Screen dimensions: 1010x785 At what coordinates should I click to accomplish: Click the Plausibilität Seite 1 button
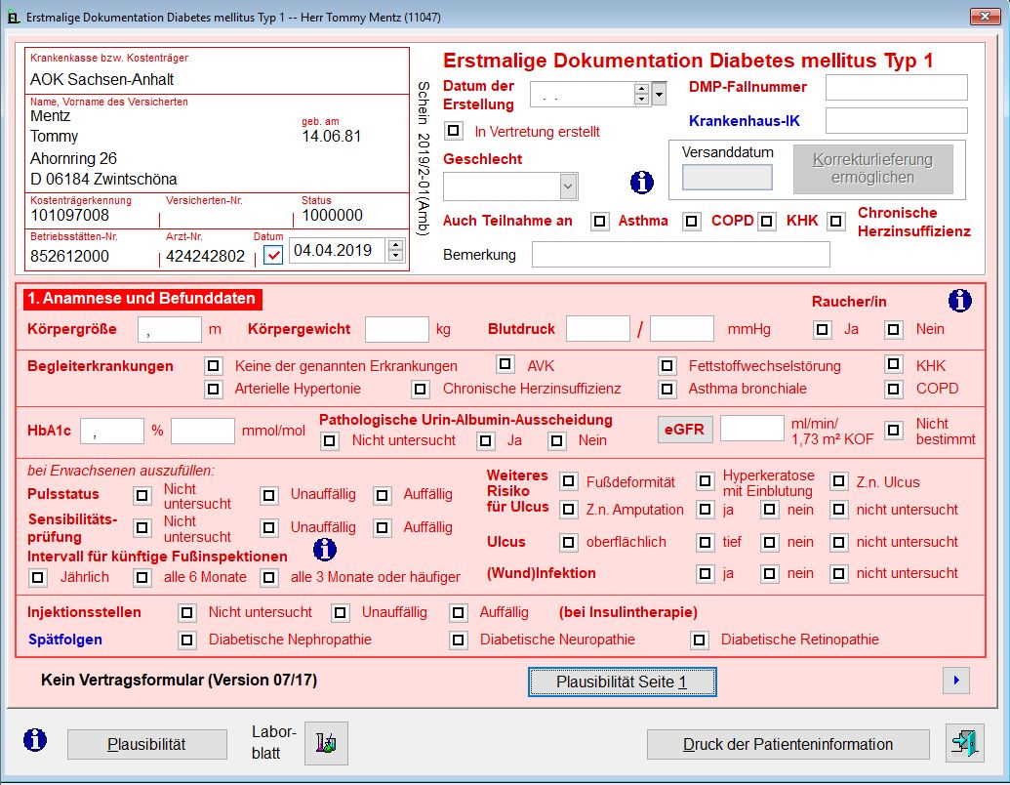622,682
